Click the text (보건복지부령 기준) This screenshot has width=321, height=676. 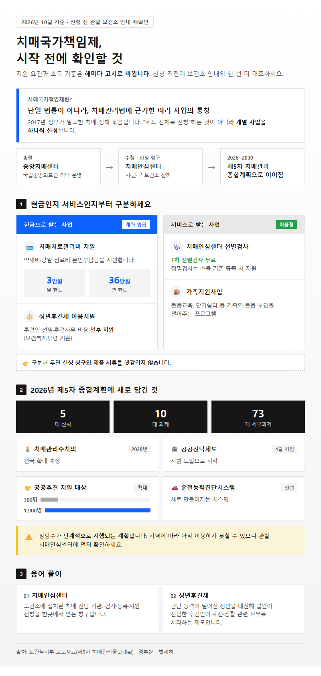click(48, 338)
